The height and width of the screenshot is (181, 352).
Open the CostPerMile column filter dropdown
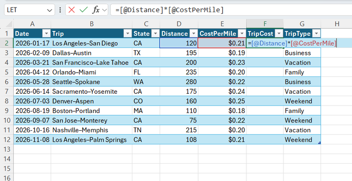pos(242,34)
